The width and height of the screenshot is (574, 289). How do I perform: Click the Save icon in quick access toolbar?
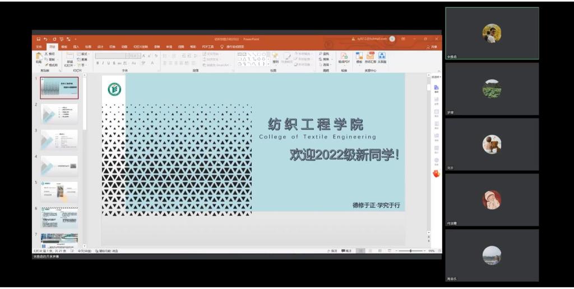(x=39, y=39)
